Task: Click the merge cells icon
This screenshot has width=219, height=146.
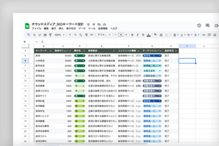Action: click(167, 35)
